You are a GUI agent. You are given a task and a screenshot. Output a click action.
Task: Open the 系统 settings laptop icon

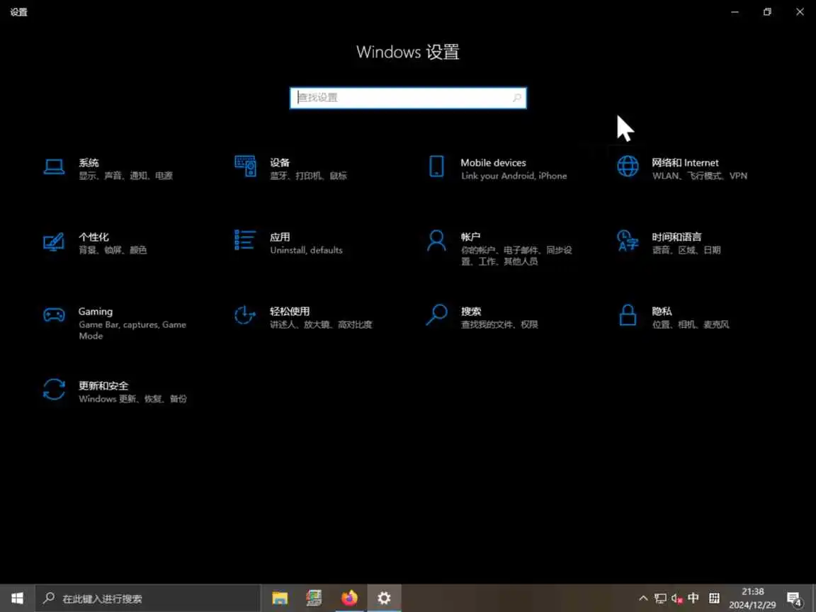pos(54,167)
